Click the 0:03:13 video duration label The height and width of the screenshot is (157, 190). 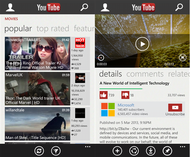169,64
